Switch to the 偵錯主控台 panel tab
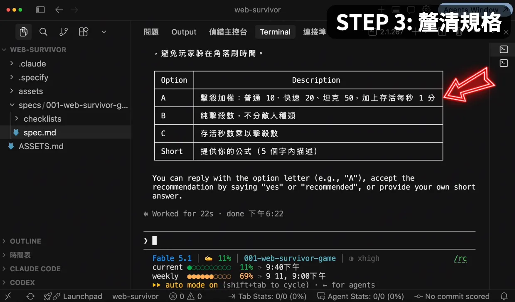 (228, 32)
